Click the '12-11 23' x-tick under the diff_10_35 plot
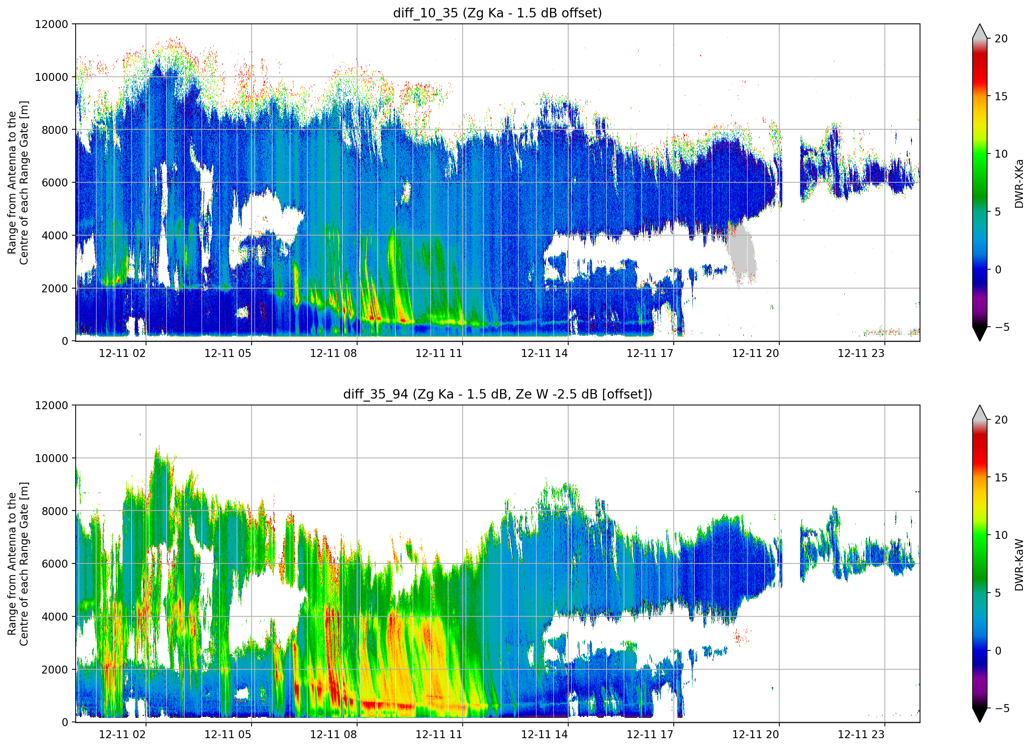This screenshot has width=1032, height=748. click(861, 353)
